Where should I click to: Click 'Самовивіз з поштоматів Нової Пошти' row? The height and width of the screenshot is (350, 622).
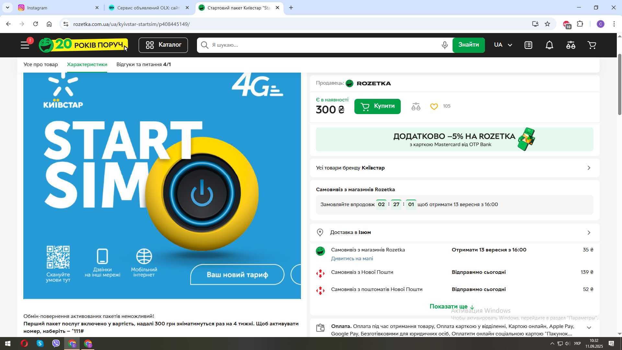click(455, 290)
